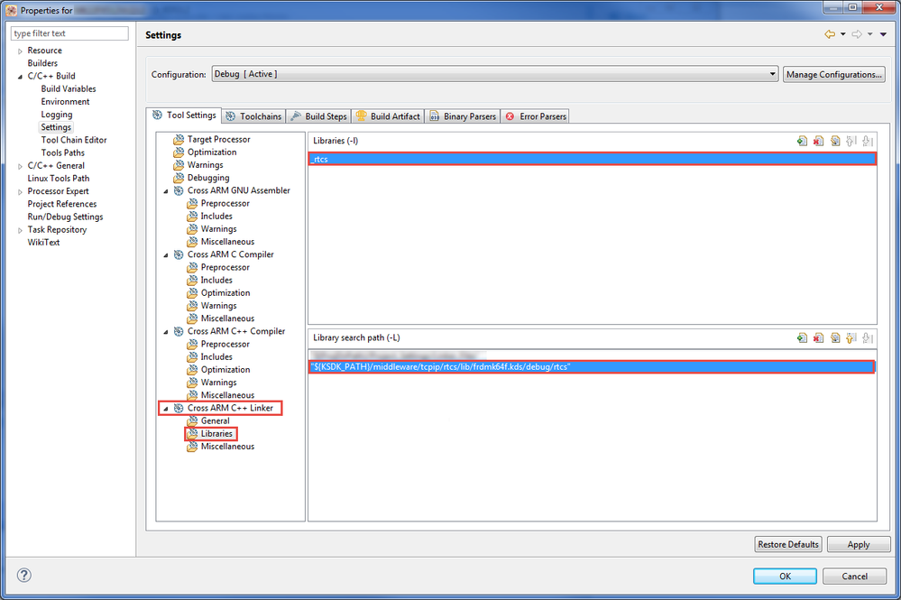Viewport: 901px width, 600px height.
Task: Click the Cancel button
Action: [x=854, y=576]
